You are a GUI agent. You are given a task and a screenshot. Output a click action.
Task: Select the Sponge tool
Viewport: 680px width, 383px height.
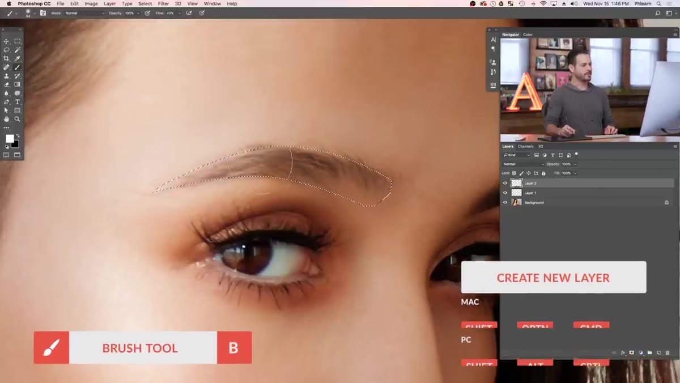click(x=17, y=93)
